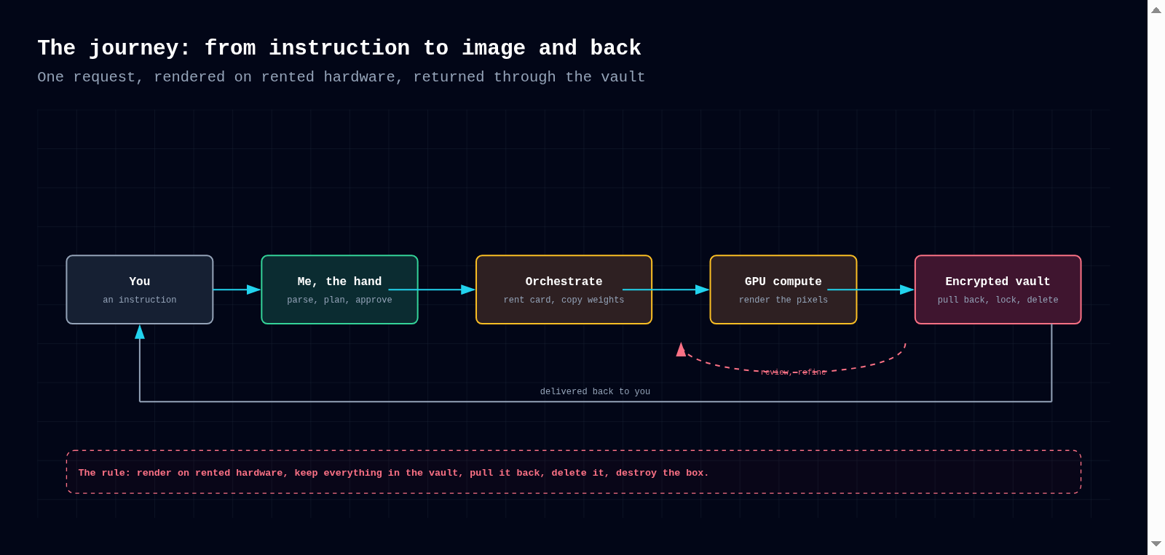Click arrowhead pointing into Encrypted vault
Screen dimensions: 1165x555
[907, 290]
